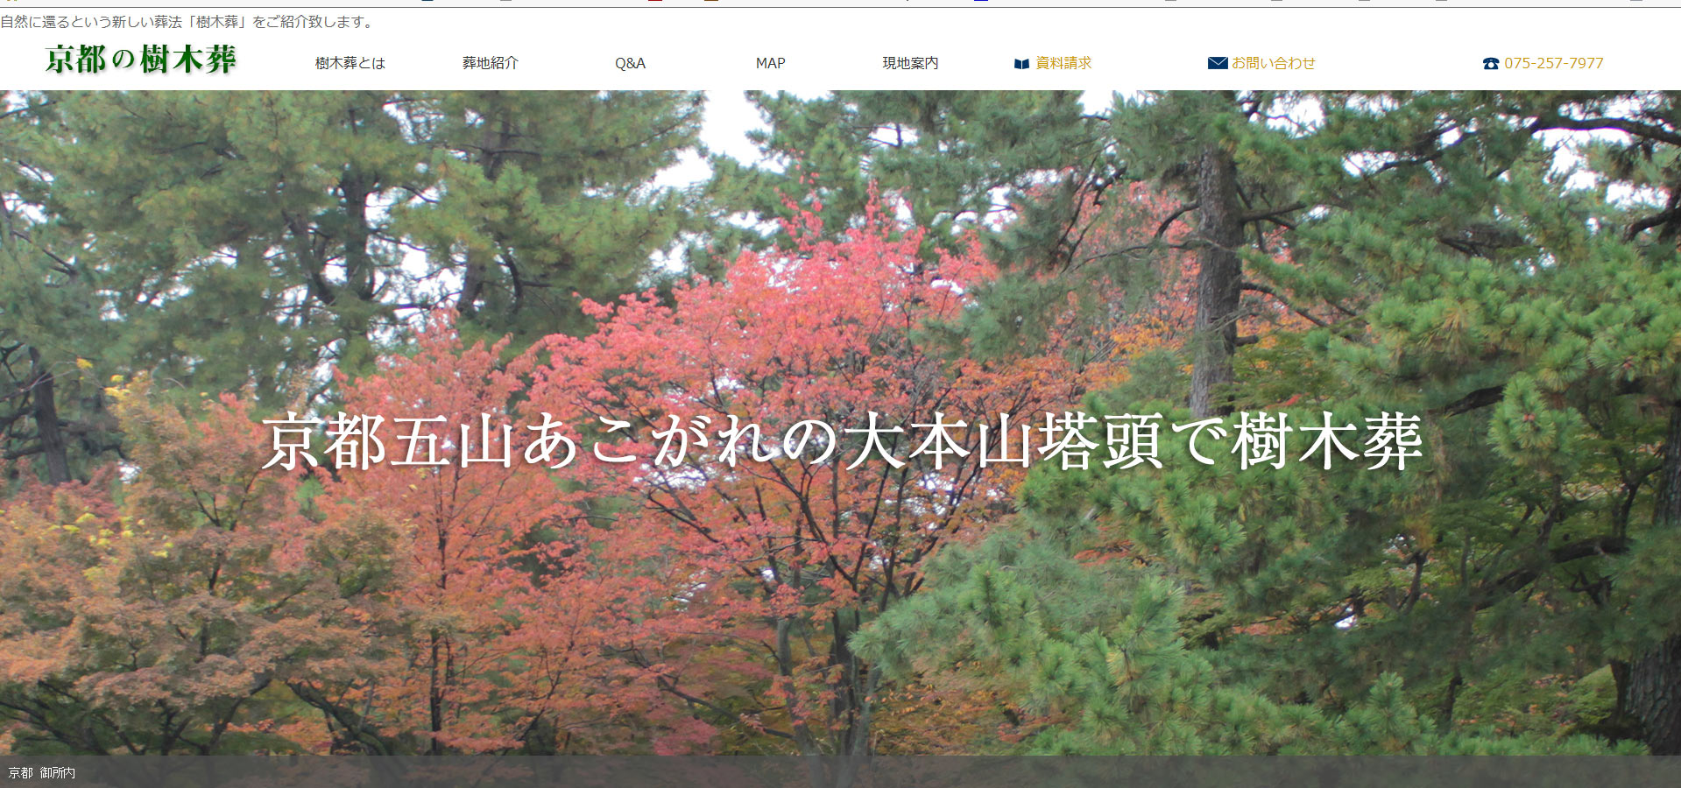This screenshot has width=1681, height=788.
Task: Open the 葬地紹介 menu item
Action: click(491, 63)
